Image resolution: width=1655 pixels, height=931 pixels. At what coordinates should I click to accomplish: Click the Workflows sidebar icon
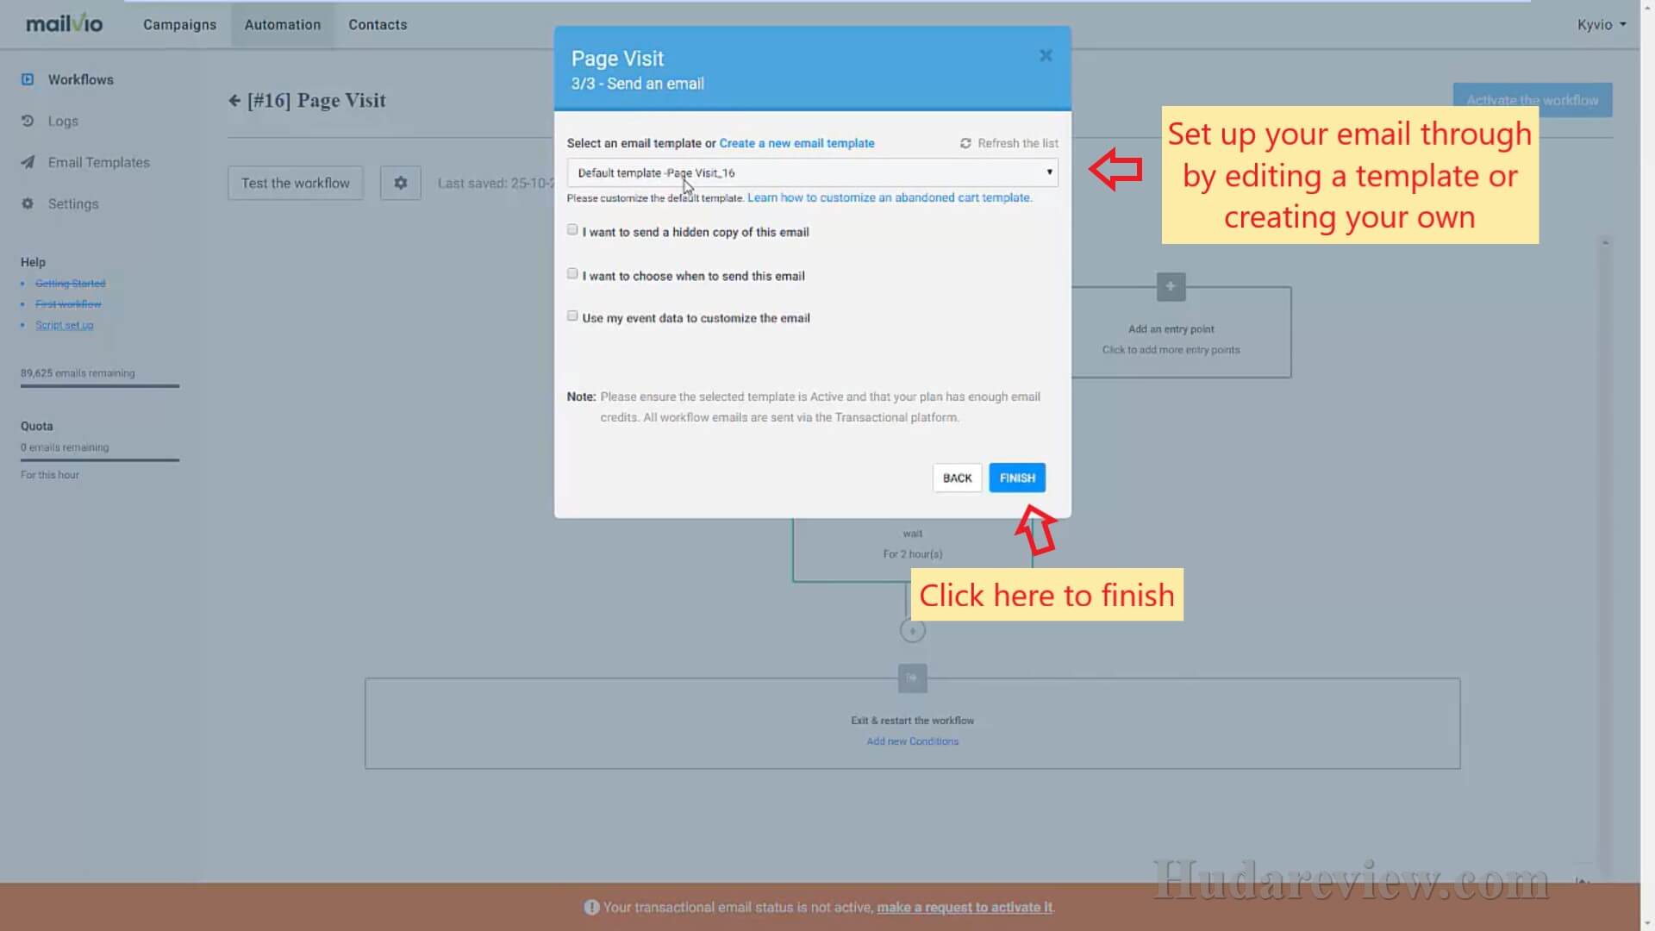28,78
